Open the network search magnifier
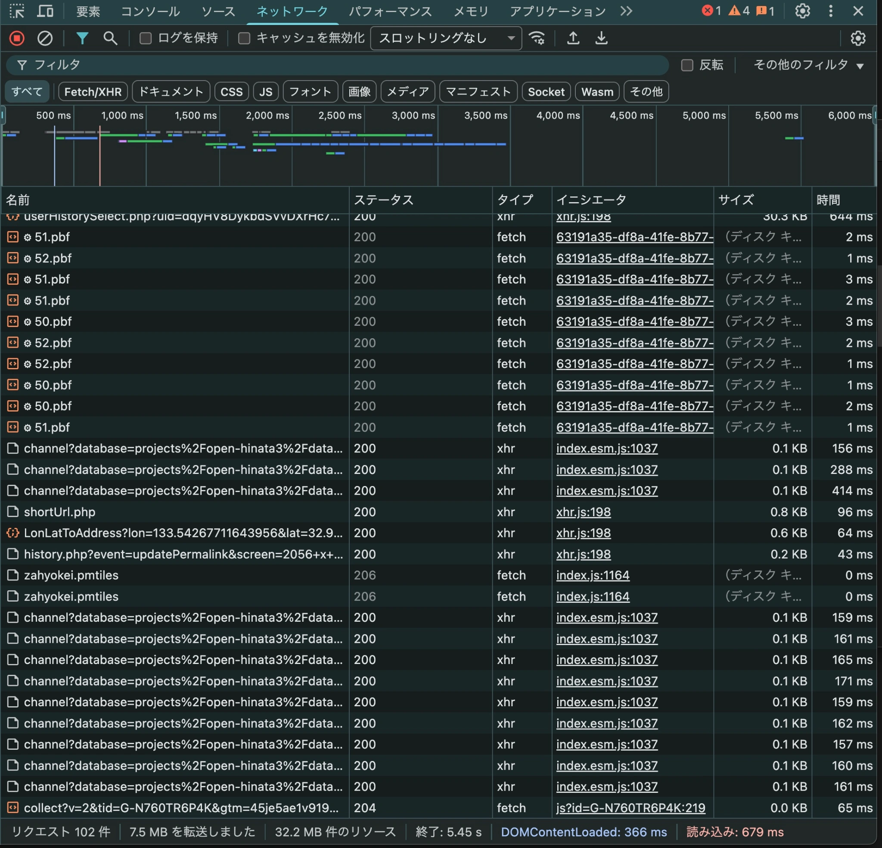 [x=110, y=38]
